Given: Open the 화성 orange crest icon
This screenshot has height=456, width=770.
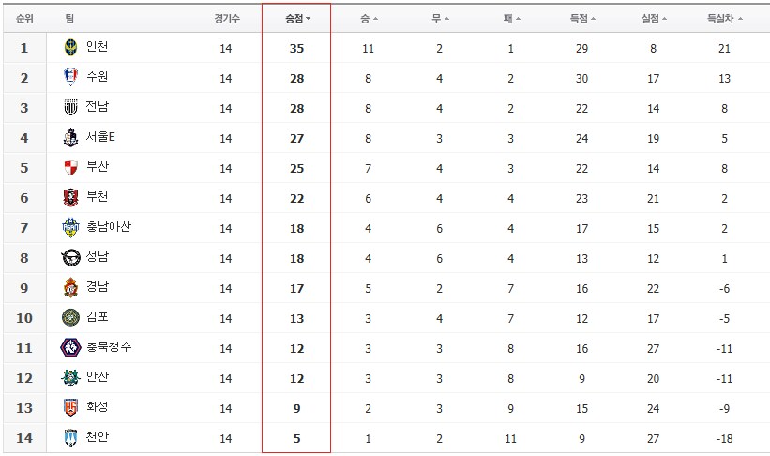Looking at the screenshot, I should pyautogui.click(x=70, y=407).
